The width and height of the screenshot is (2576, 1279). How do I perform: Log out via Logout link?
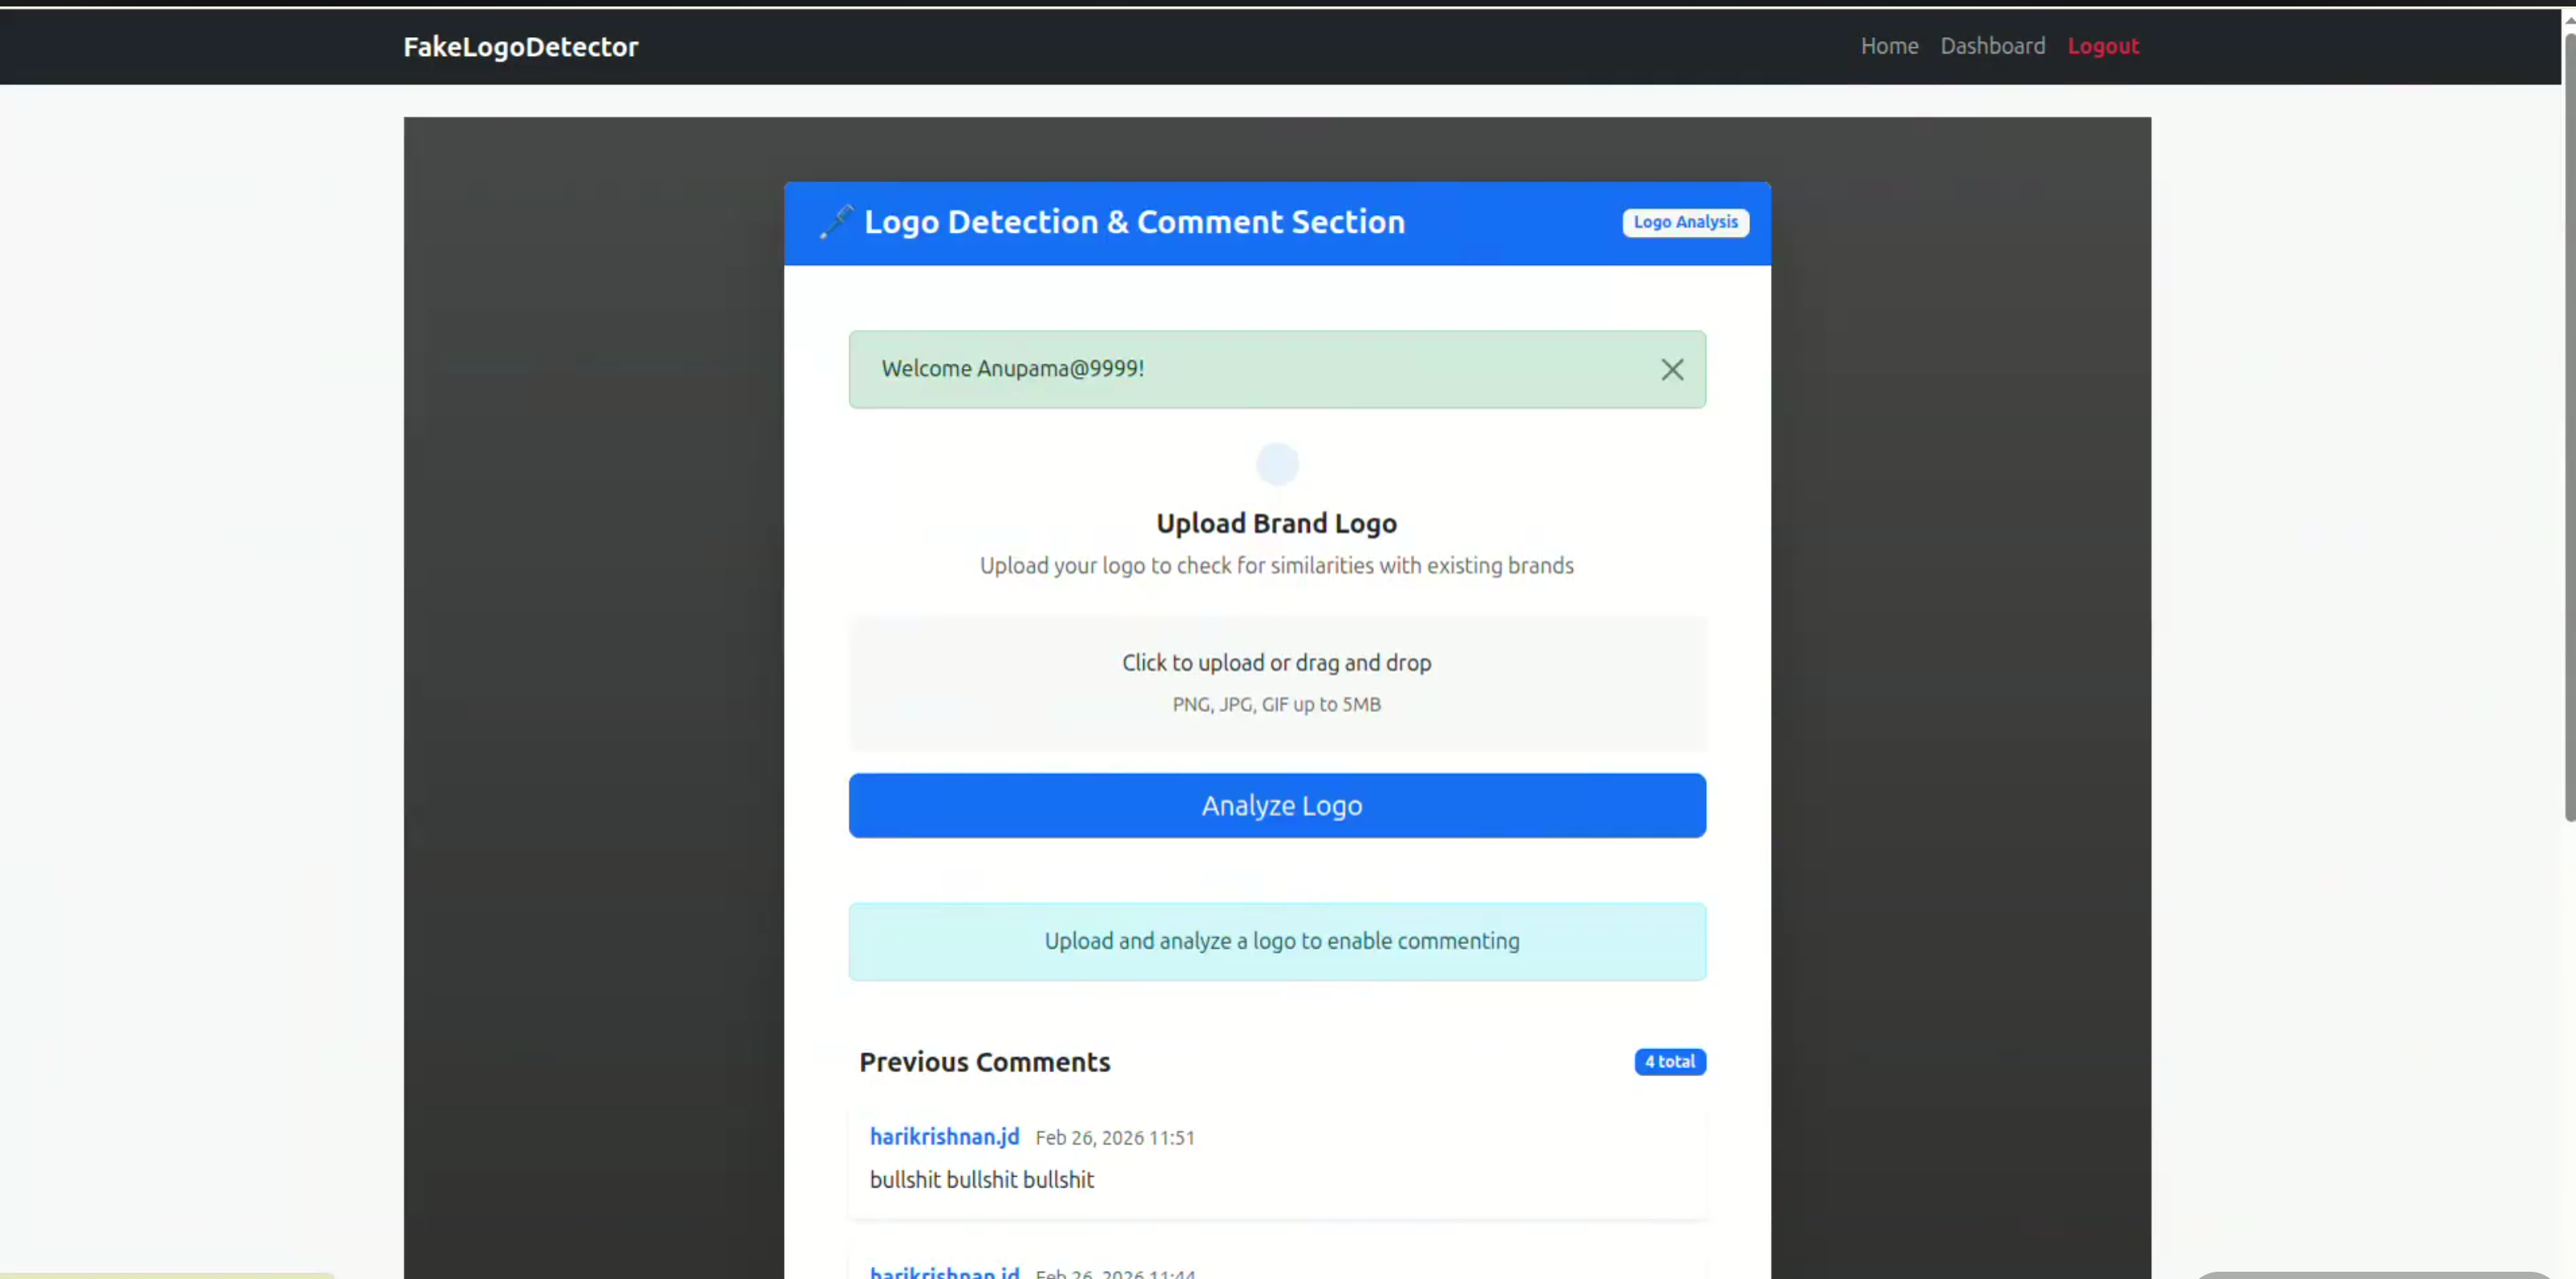click(x=2103, y=46)
